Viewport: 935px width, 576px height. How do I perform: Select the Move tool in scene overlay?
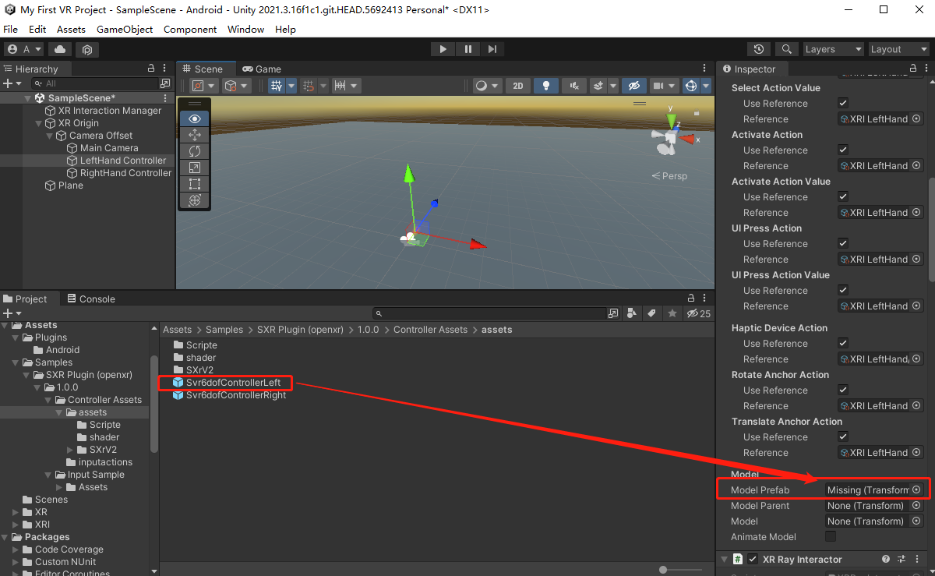[x=195, y=135]
